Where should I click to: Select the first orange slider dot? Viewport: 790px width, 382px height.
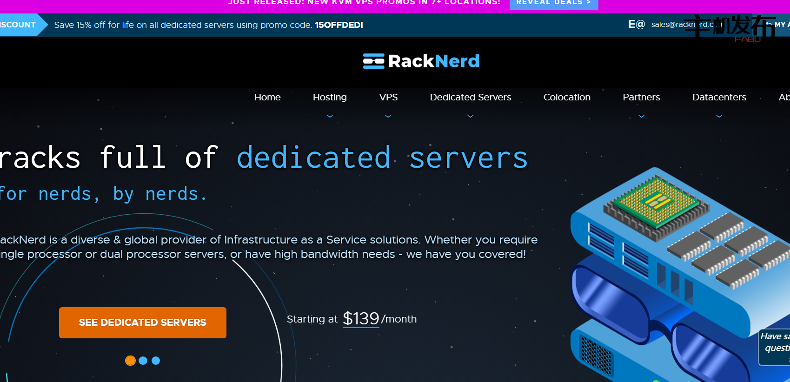coord(130,361)
